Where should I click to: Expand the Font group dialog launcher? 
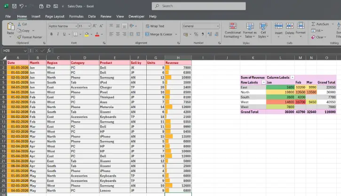pos(104,43)
